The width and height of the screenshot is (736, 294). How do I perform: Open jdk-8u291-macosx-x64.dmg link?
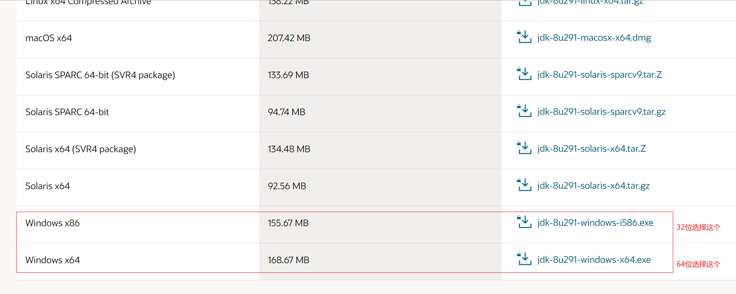tap(594, 38)
